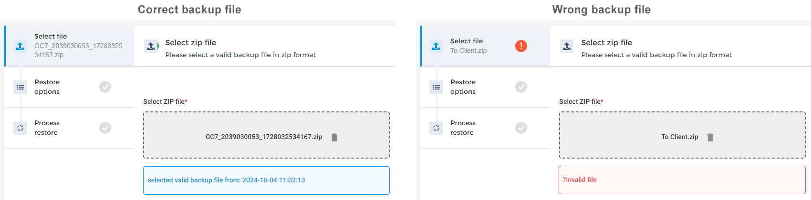811x200 pixels.
Task: Click Select zip file header icon in Correct backup panel
Action: pyautogui.click(x=151, y=46)
